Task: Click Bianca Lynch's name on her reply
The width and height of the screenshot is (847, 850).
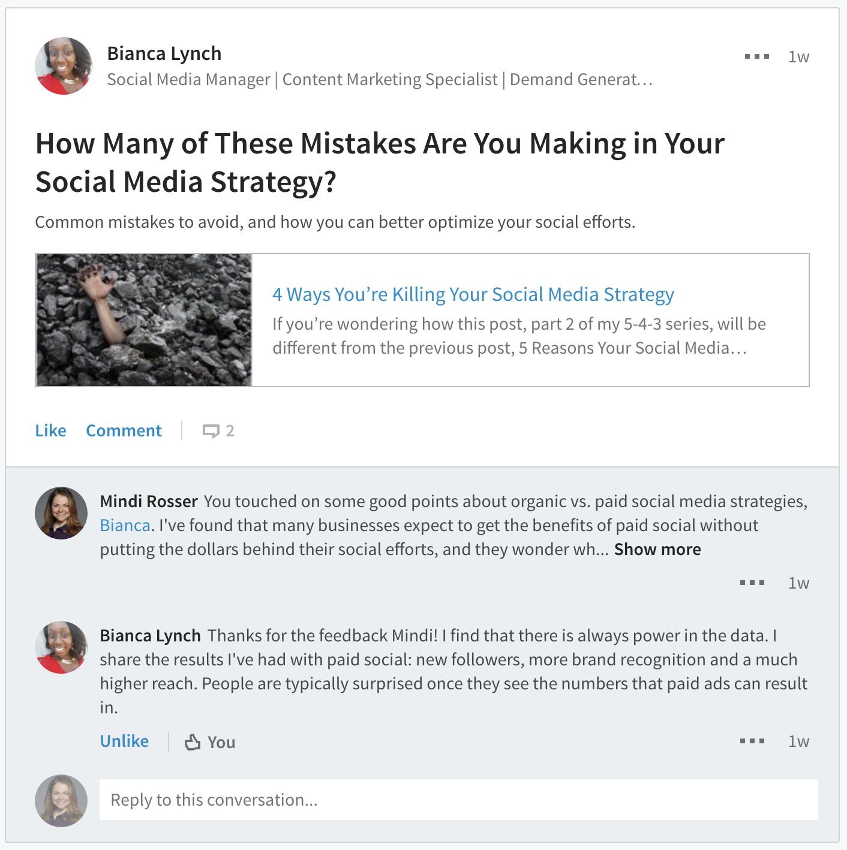Action: pyautogui.click(x=150, y=635)
